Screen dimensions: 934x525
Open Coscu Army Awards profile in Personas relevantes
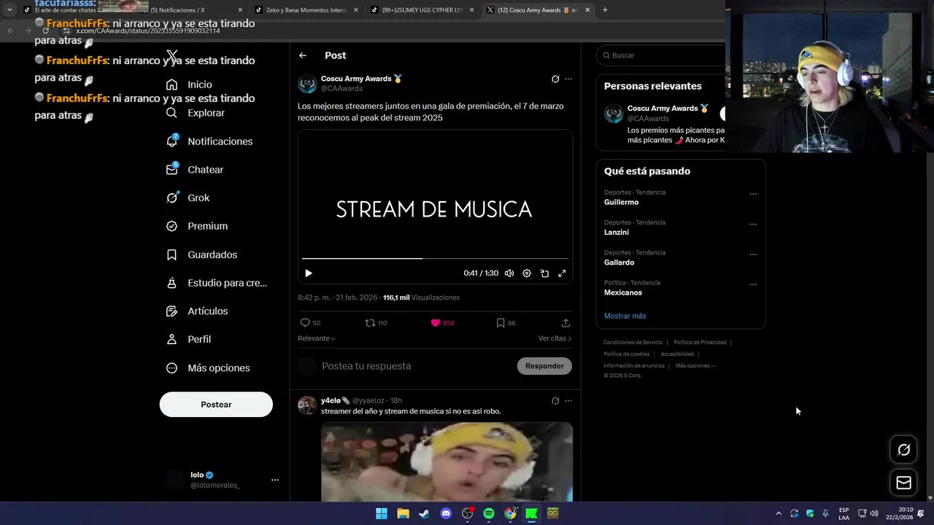point(663,108)
